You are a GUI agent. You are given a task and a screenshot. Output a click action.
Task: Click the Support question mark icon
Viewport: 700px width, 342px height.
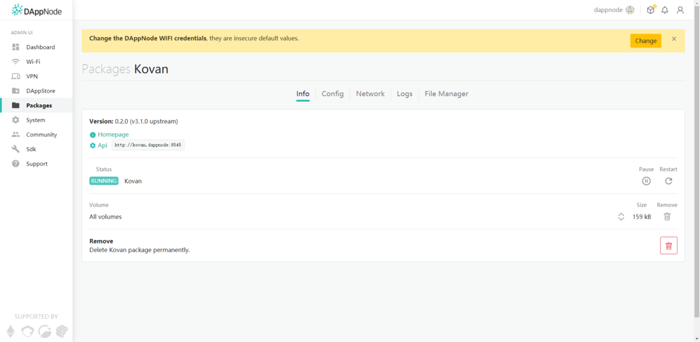16,164
